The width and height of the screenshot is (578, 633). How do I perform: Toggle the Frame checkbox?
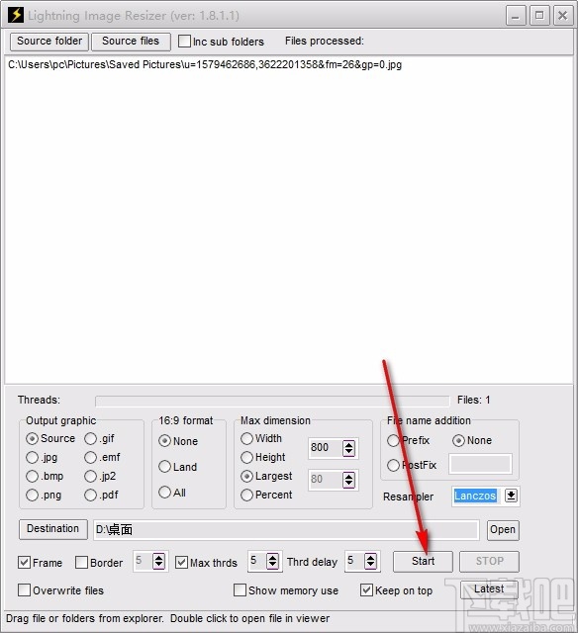(24, 563)
